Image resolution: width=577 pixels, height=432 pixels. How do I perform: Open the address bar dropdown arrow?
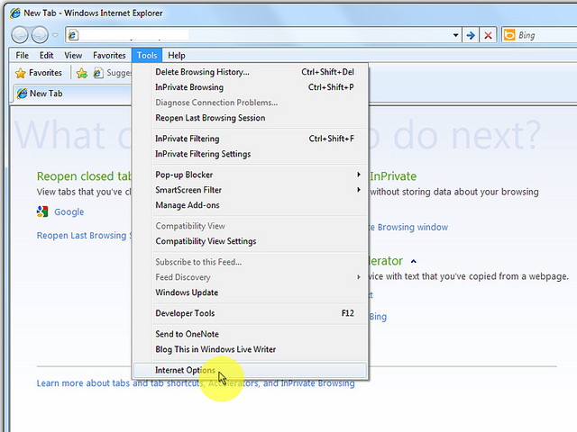pos(455,35)
